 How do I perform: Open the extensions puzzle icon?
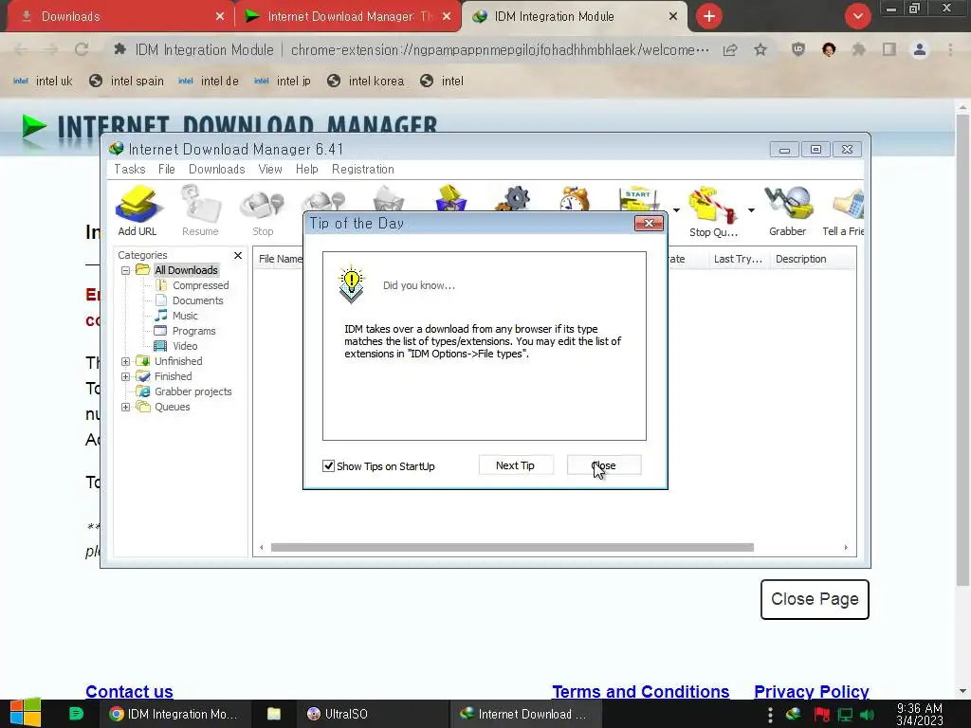(x=858, y=49)
